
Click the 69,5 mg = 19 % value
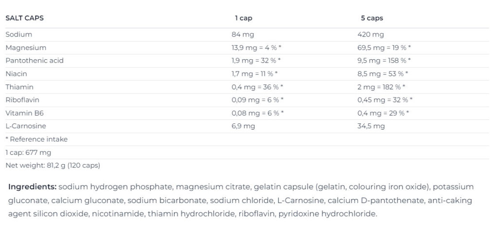click(x=384, y=48)
